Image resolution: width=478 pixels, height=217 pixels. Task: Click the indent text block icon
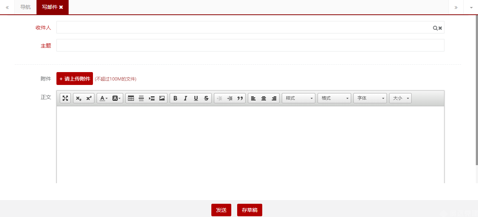(x=152, y=98)
